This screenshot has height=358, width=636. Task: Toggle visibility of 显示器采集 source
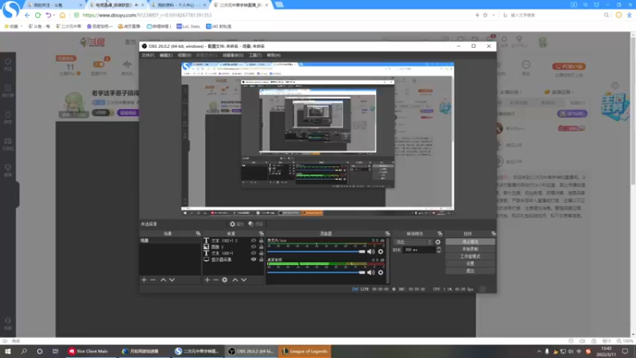click(x=254, y=259)
